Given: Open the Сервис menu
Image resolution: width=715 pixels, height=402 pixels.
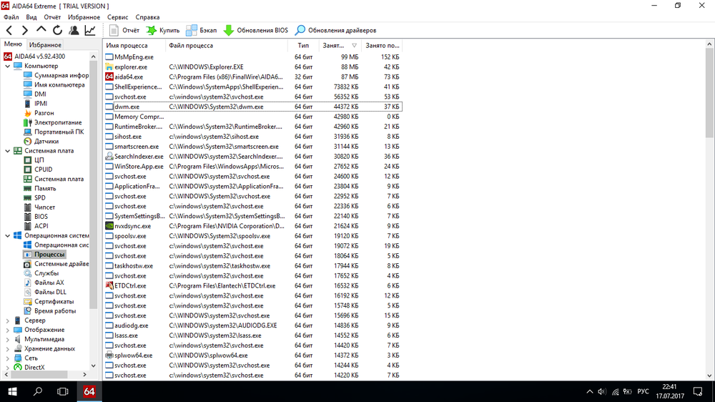Looking at the screenshot, I should 118,16.
